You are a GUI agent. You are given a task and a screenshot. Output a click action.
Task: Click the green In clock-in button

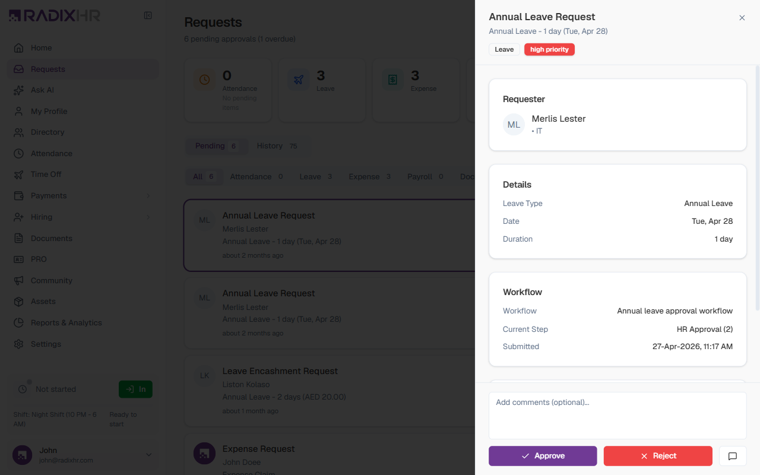click(x=135, y=389)
